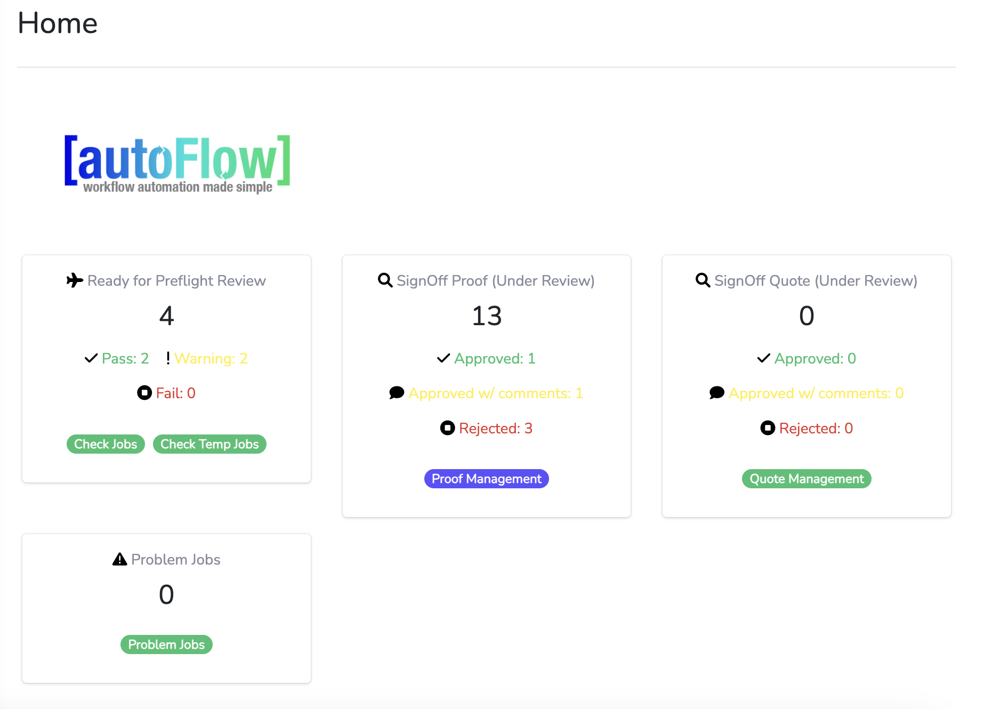
Task: Click the airplane icon beside Preflight Review
Action: (75, 280)
